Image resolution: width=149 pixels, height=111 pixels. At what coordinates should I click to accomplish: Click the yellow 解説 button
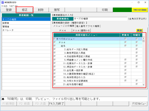coord(139,30)
